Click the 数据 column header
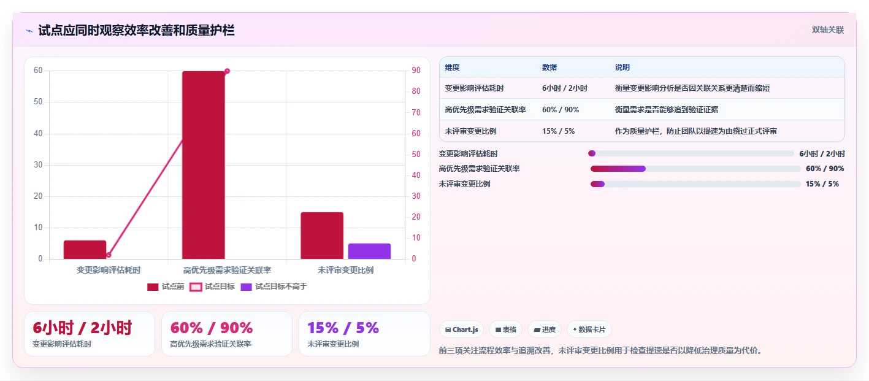 point(549,67)
